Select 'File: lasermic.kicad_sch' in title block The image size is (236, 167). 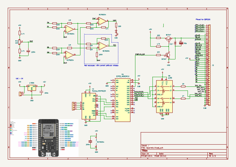152,148
